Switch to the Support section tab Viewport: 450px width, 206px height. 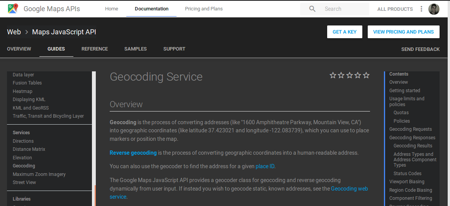click(x=174, y=49)
